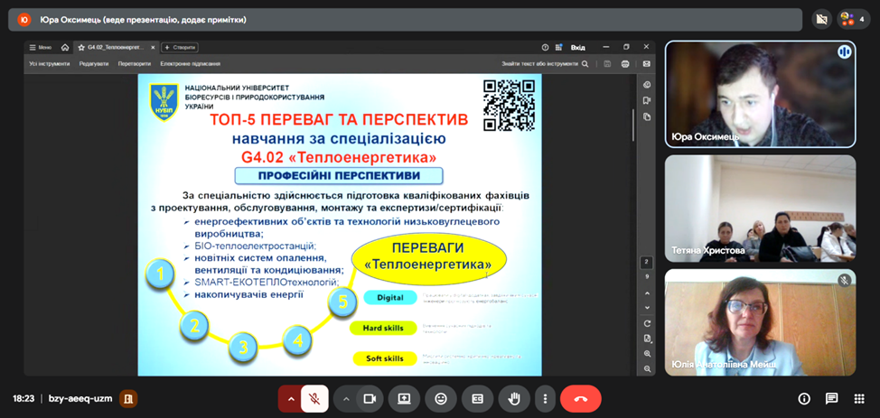Open the emoji reactions button
Viewport: 880px width, 418px height.
(441, 399)
